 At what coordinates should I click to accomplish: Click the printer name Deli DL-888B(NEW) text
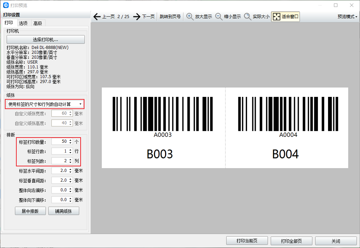pyautogui.click(x=50, y=48)
